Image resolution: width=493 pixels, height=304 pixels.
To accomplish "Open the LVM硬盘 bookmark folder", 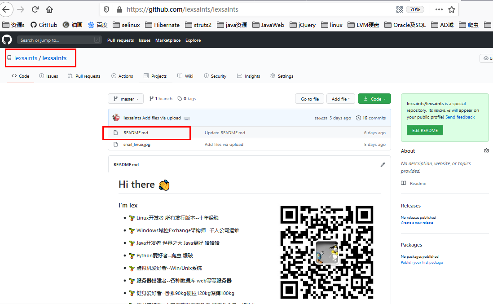I will point(363,25).
